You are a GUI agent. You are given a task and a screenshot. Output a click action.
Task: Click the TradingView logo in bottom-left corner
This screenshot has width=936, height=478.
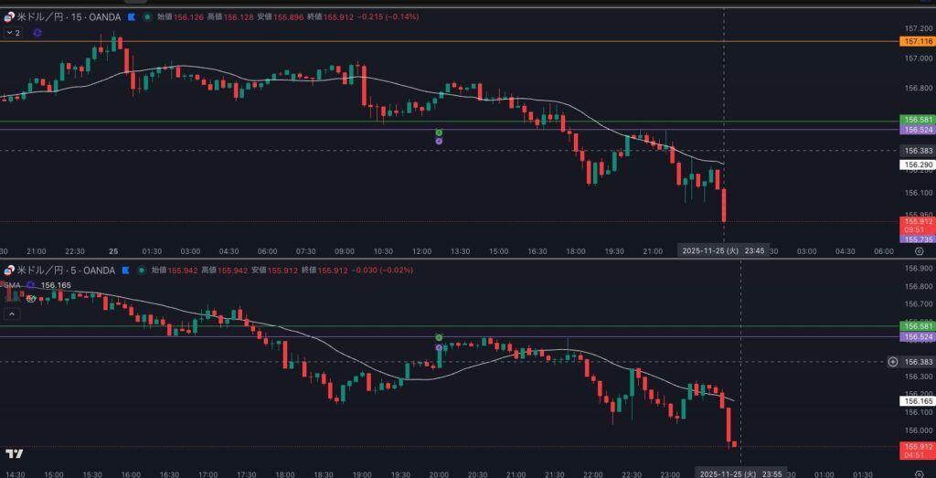point(14,453)
